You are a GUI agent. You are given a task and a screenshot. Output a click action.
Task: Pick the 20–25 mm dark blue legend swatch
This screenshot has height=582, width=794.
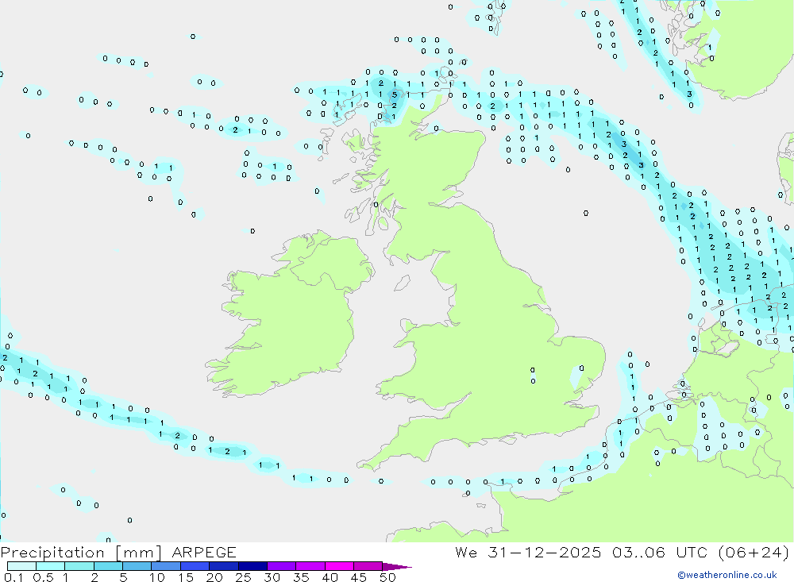pos(224,566)
